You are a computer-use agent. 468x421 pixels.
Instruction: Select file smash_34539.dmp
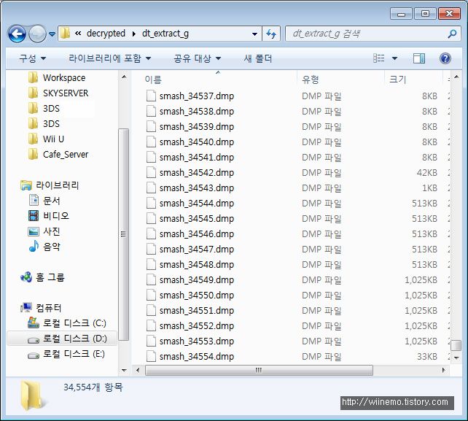(196, 127)
